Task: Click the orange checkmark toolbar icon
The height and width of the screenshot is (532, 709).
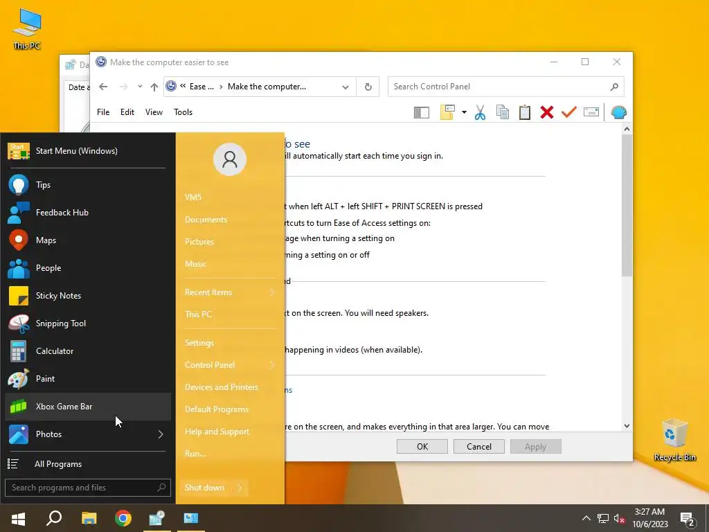Action: (569, 112)
